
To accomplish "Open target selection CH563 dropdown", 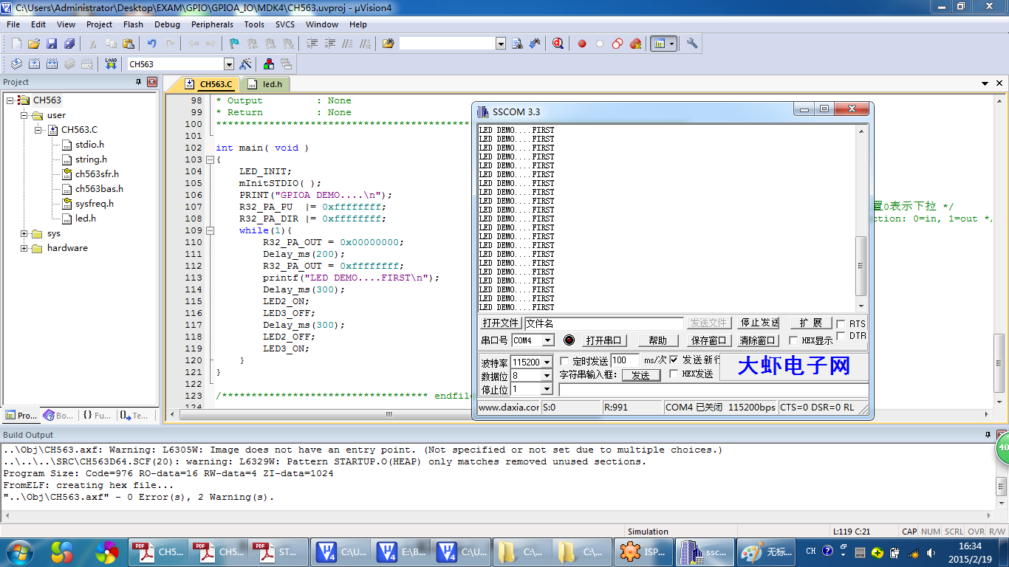I will (x=228, y=64).
